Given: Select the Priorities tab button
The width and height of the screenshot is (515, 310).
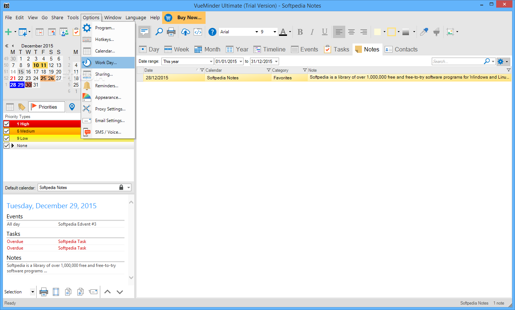Looking at the screenshot, I should point(47,107).
